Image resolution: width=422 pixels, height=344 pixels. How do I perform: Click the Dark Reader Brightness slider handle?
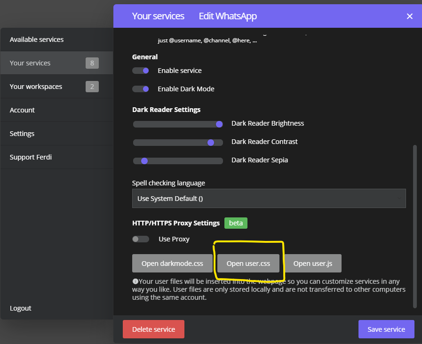tap(219, 124)
